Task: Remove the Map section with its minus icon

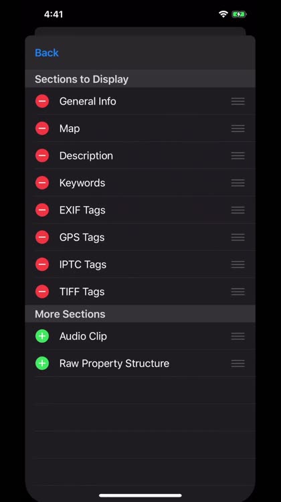Action: [x=42, y=129]
